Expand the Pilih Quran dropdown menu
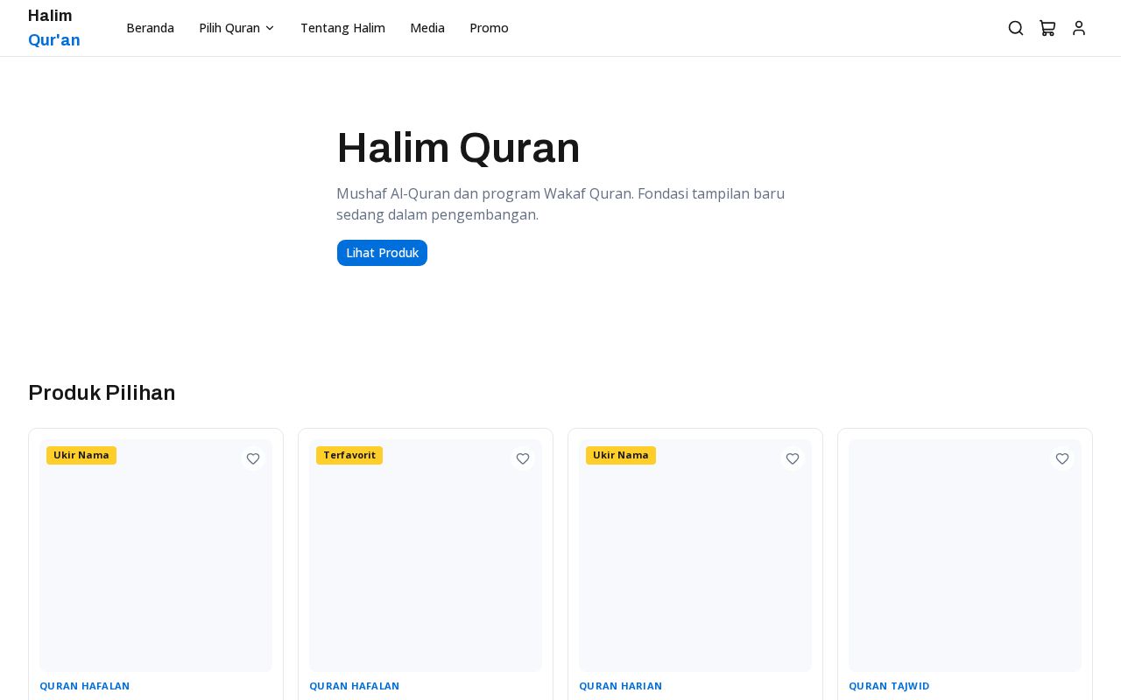Image resolution: width=1121 pixels, height=700 pixels. coord(236,28)
